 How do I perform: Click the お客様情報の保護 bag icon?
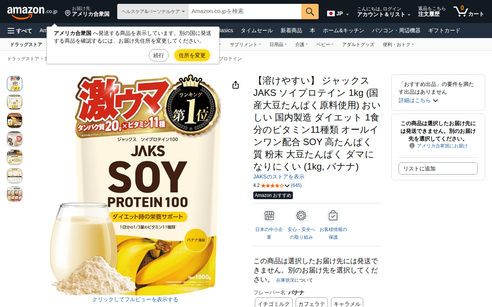click(x=333, y=216)
